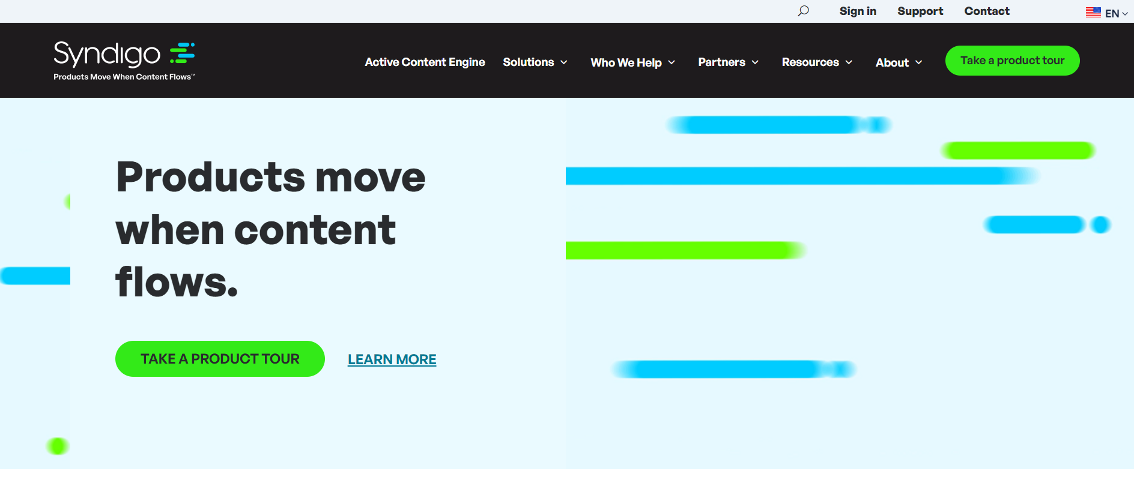
Task: Click the search magnifier icon
Action: (x=803, y=11)
